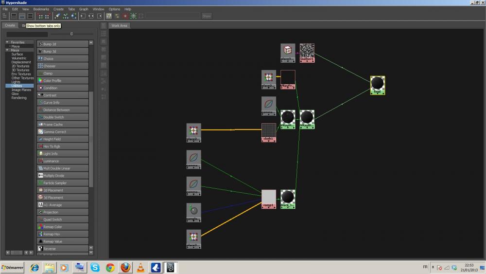This screenshot has width=486, height=274.
Task: Create a Bump 2d node
Action: pyautogui.click(x=63, y=44)
